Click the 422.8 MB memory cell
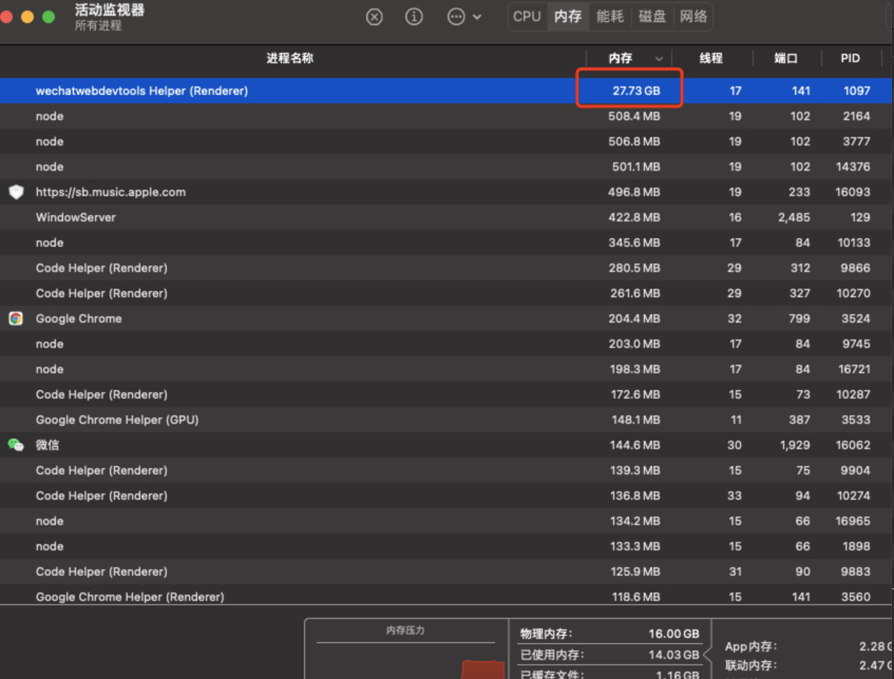 pyautogui.click(x=634, y=217)
